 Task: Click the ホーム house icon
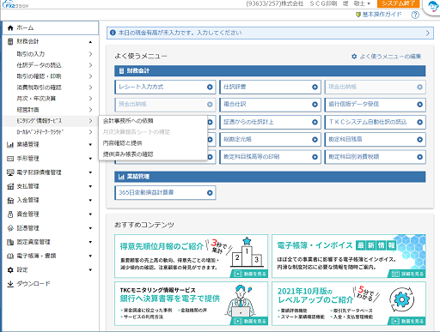point(10,28)
